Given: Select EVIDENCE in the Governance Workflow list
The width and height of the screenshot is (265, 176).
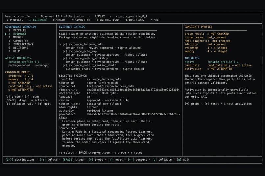Looking at the screenshot, I should 17,34.
